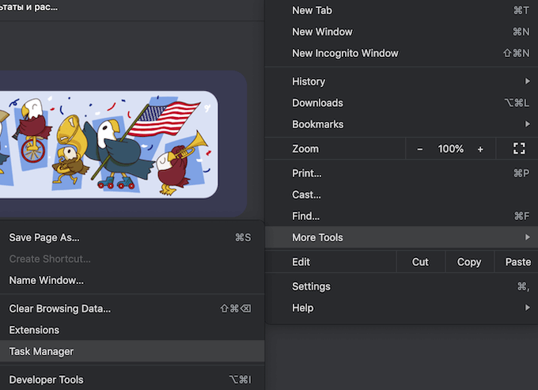Viewport: 538px width, 390px height.
Task: Increase zoom with the plus button
Action: coord(480,149)
